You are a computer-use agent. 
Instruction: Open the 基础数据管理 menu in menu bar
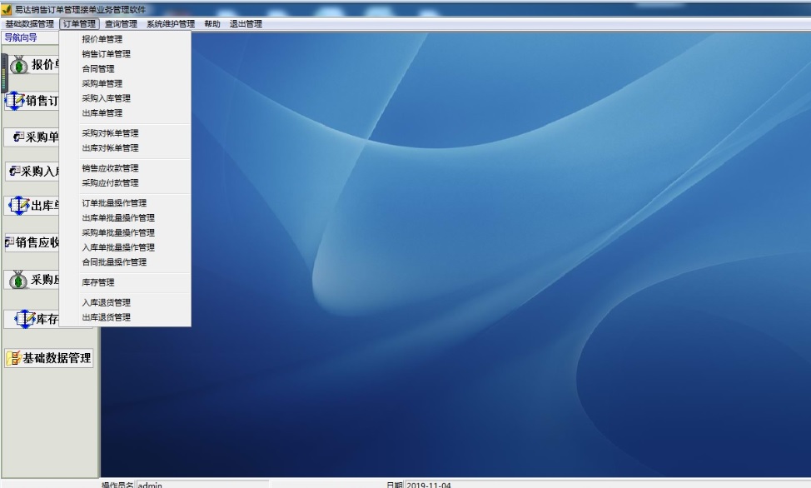point(29,24)
